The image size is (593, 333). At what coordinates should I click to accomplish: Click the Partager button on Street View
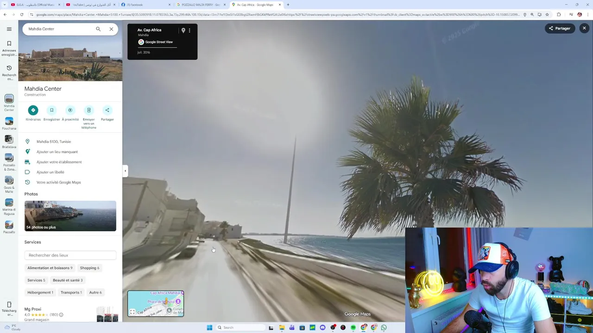click(560, 28)
